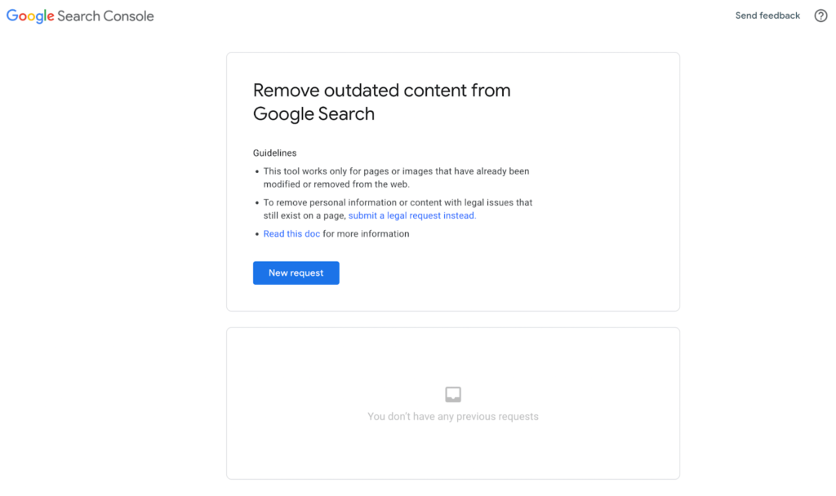Click the 'You don't have any previous requests' message
Image resolution: width=836 pixels, height=496 pixels.
point(452,417)
